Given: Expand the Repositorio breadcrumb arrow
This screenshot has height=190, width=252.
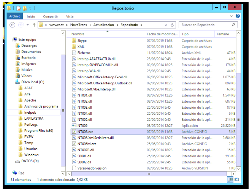Looking at the screenshot, I should point(141,25).
